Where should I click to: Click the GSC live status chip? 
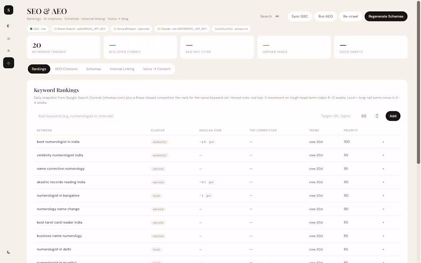(38, 29)
